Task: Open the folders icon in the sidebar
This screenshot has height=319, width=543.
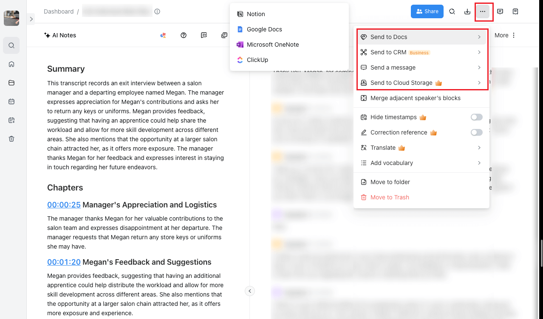Action: coord(11,83)
